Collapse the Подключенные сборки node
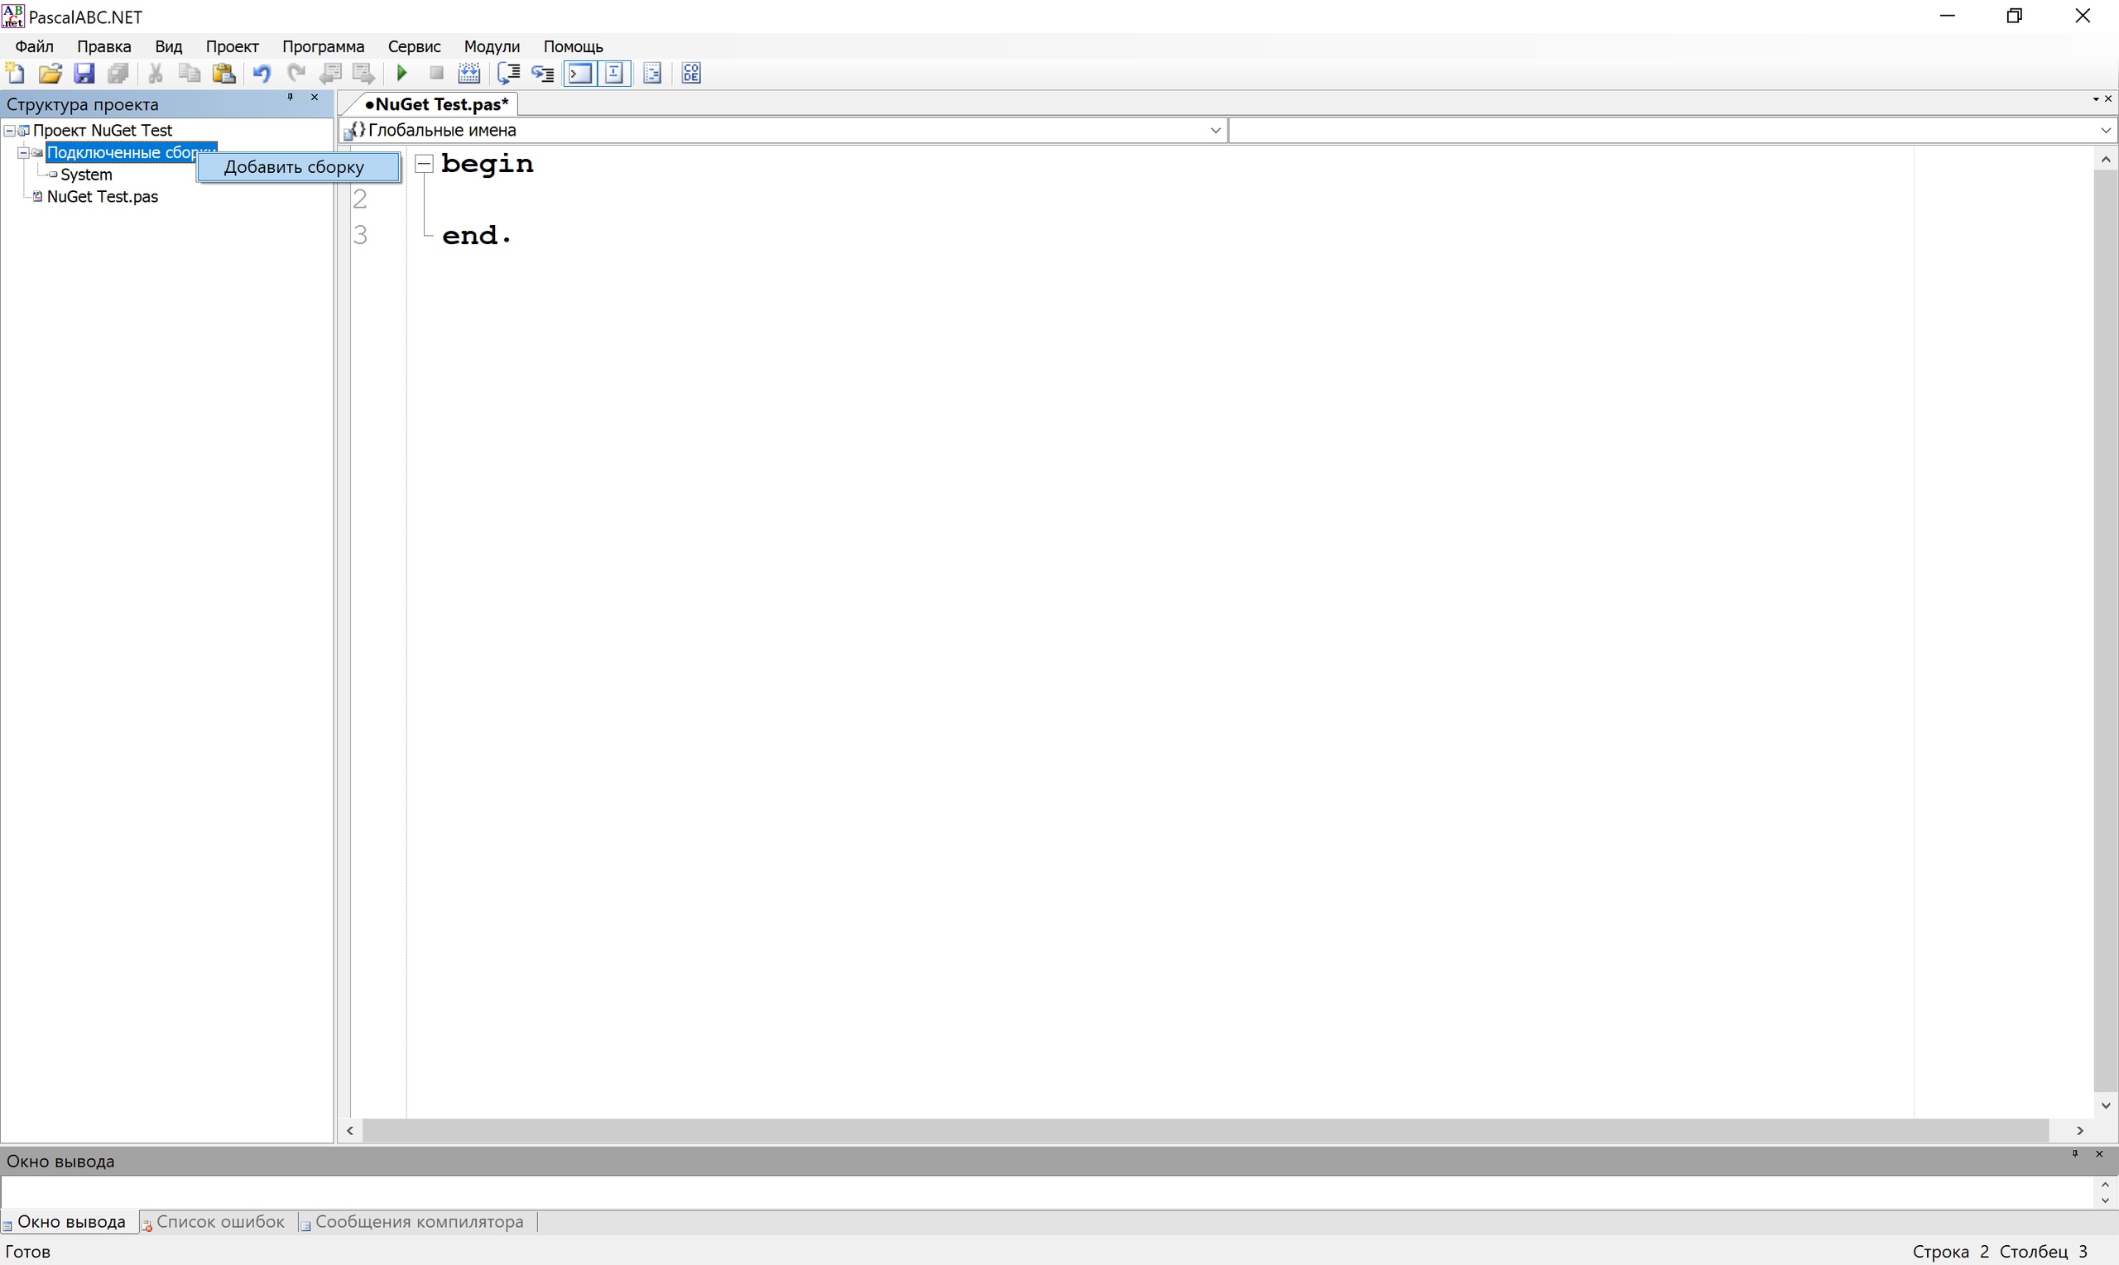The image size is (2119, 1265). (22, 152)
